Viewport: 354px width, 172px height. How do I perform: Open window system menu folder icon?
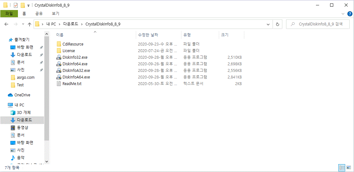[5, 5]
